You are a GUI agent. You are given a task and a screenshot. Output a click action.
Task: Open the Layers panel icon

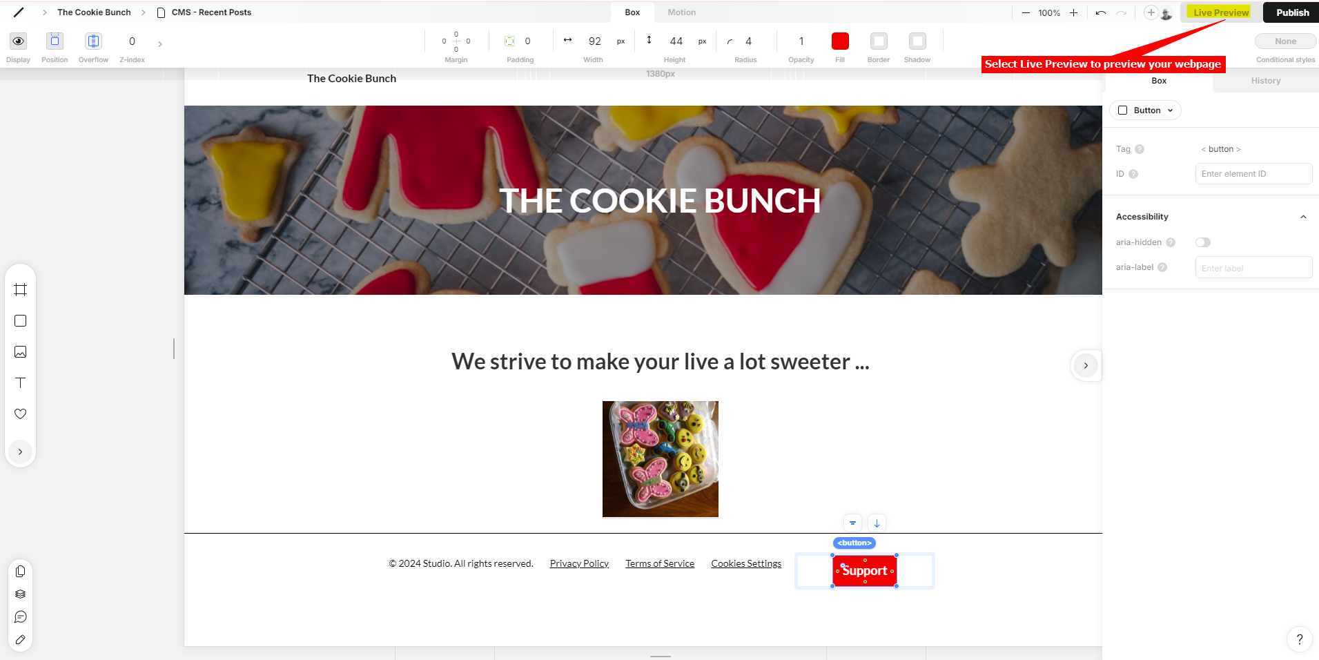click(21, 594)
